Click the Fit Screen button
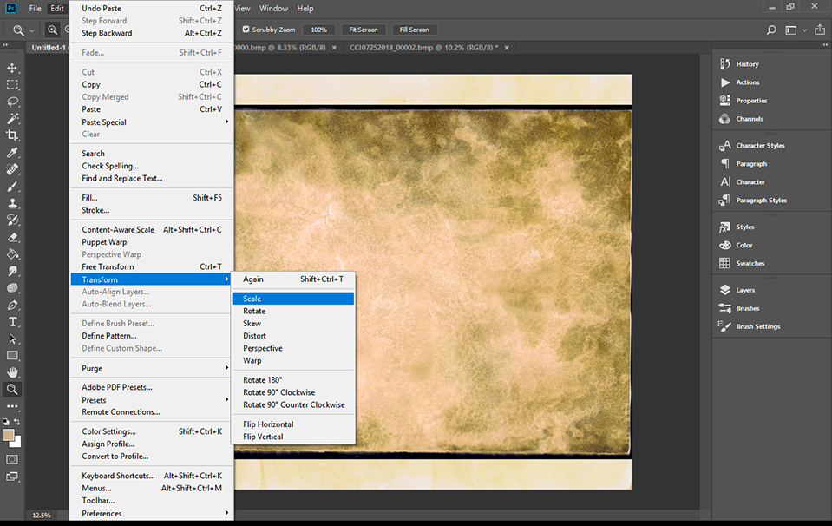 (363, 30)
